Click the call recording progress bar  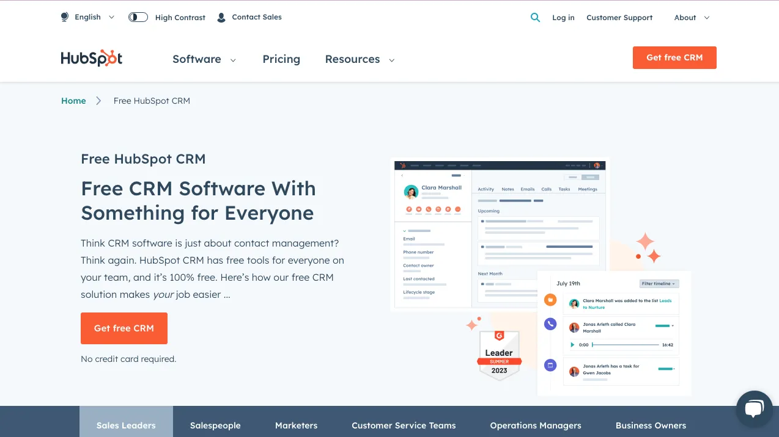[x=625, y=345]
